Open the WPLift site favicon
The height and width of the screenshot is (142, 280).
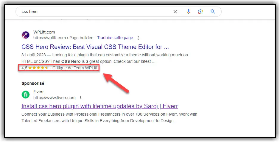(x=26, y=35)
